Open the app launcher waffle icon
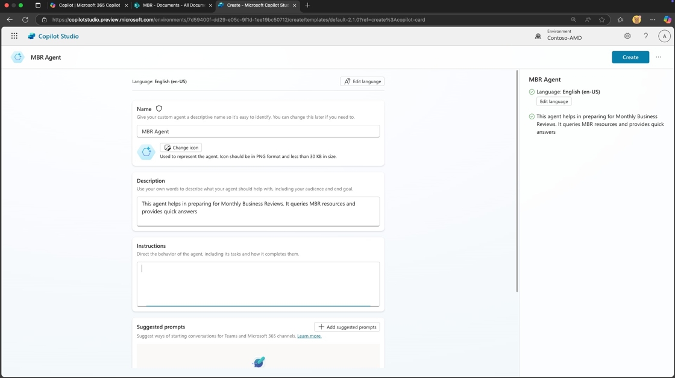Viewport: 675px width, 378px height. (x=14, y=36)
